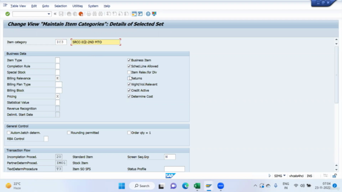
Task: Expand the status bar with the triangle icon
Action: [269, 175]
